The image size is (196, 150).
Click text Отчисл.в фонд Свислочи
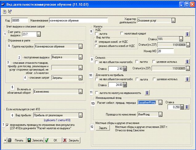point(130,130)
